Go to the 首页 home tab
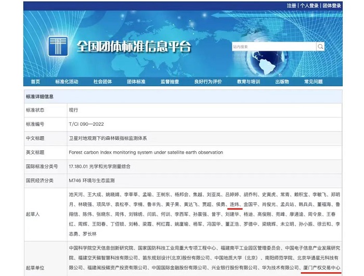Viewport: 364px width, 276px height. tap(35, 82)
